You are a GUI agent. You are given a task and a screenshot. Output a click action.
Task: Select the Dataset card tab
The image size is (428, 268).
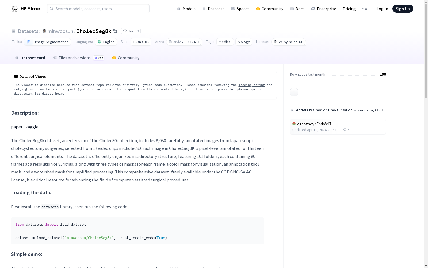click(30, 58)
